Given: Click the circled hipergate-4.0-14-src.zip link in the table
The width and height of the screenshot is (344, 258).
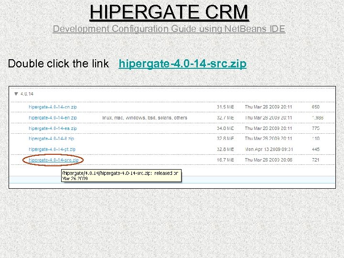Looking at the screenshot, I should click(x=54, y=160).
